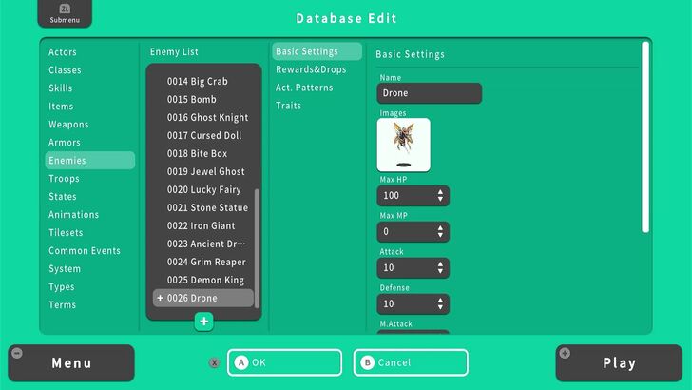Click the X button icon beside OK
This screenshot has width=692, height=390.
214,362
